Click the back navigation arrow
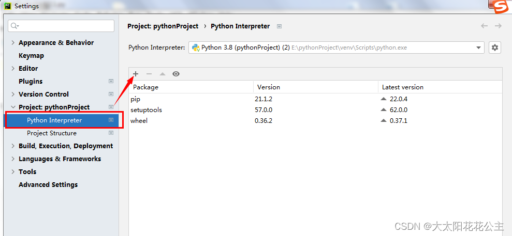512x236 pixels. pos(484,26)
